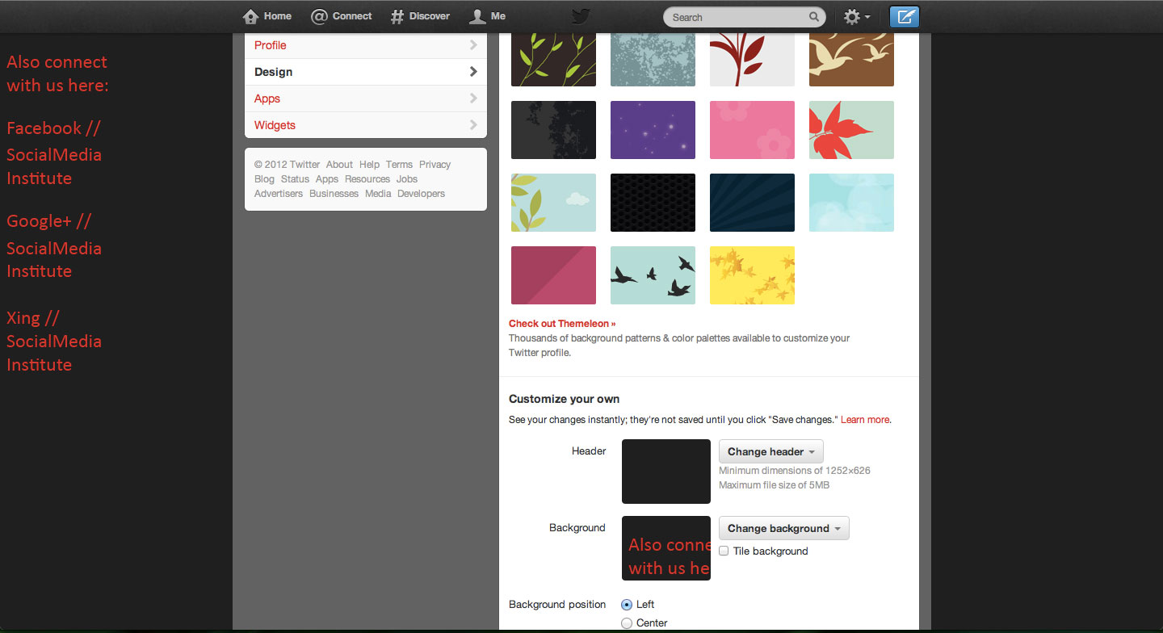Open the Status footer link
Screen dimensions: 1163x633
tap(295, 179)
